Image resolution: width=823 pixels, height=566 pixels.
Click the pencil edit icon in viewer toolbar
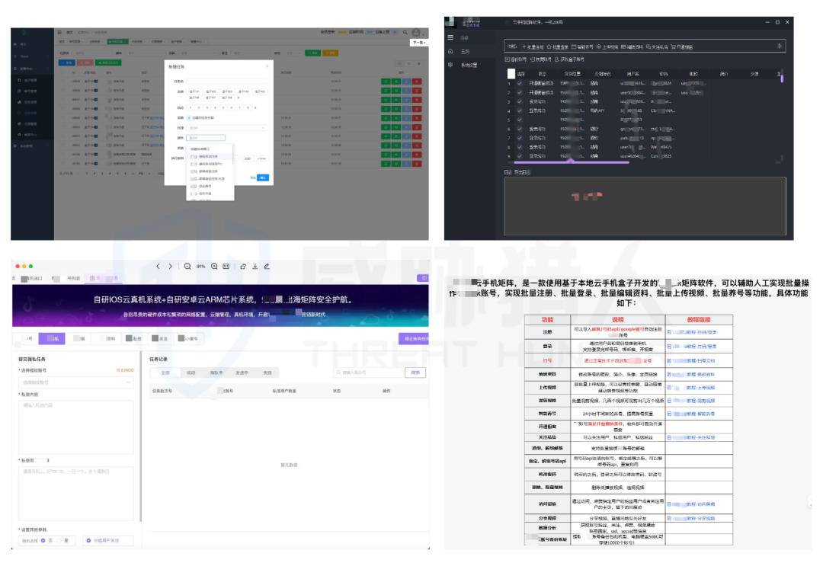pyautogui.click(x=267, y=267)
